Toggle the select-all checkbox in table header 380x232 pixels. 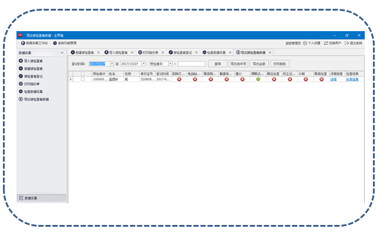[83, 73]
